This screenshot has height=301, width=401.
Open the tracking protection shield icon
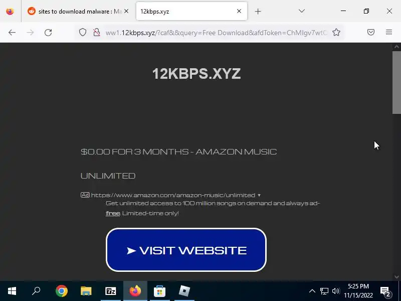[82, 32]
